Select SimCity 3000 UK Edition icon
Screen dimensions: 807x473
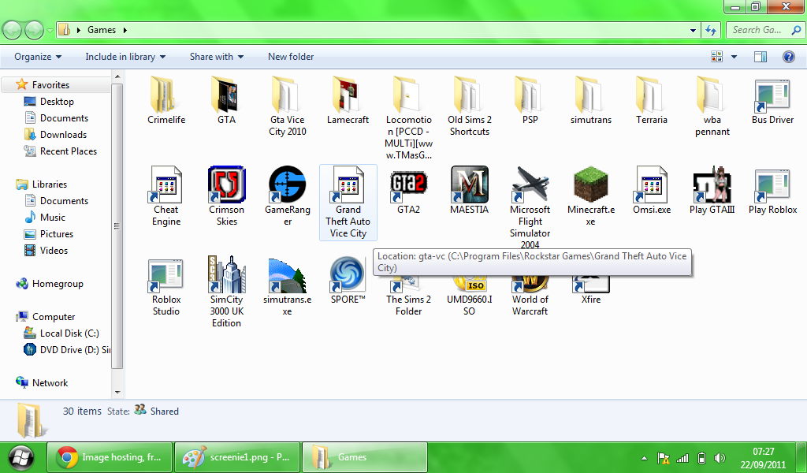point(226,275)
